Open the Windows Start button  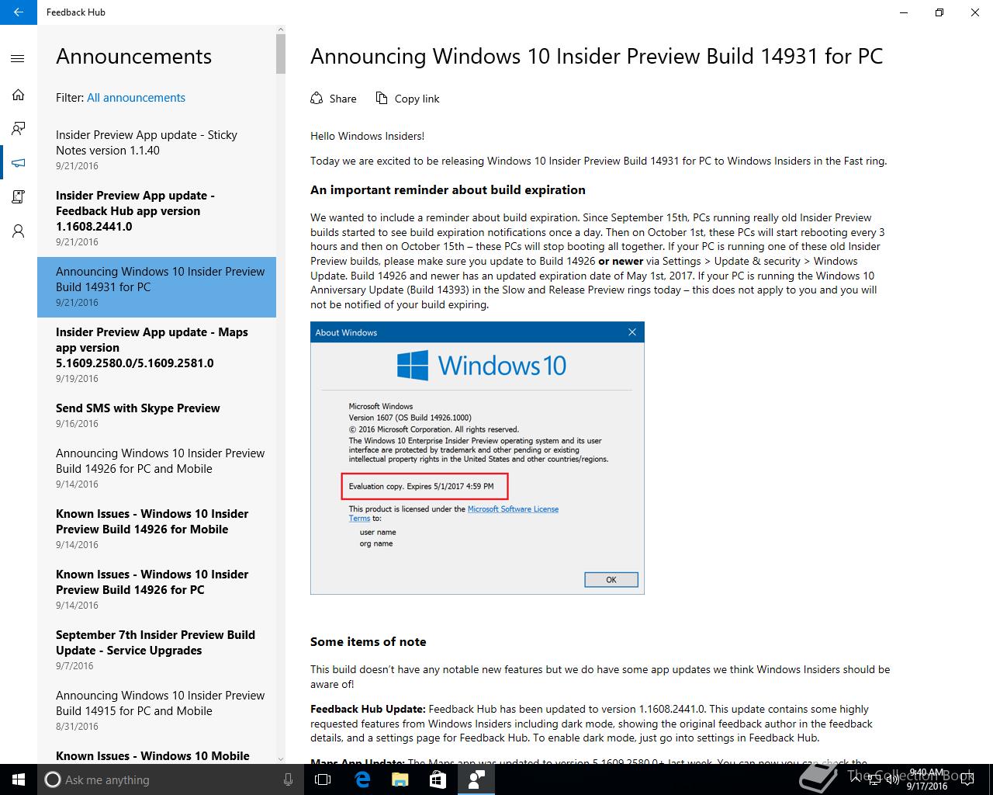pyautogui.click(x=19, y=779)
